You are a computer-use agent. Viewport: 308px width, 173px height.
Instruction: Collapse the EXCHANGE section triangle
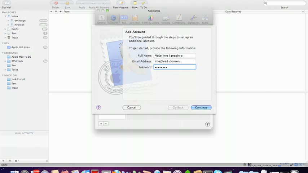click(3, 53)
